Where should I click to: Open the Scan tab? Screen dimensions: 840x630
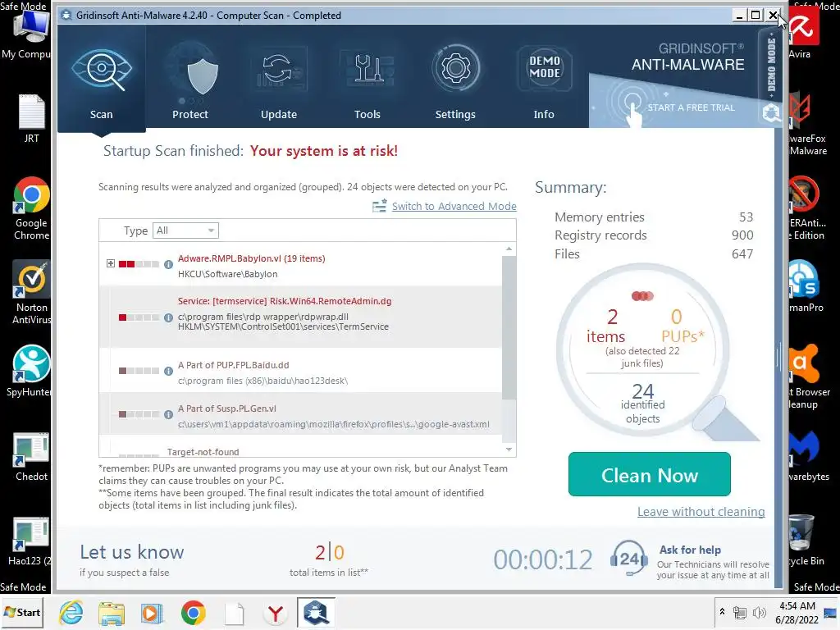click(x=101, y=78)
